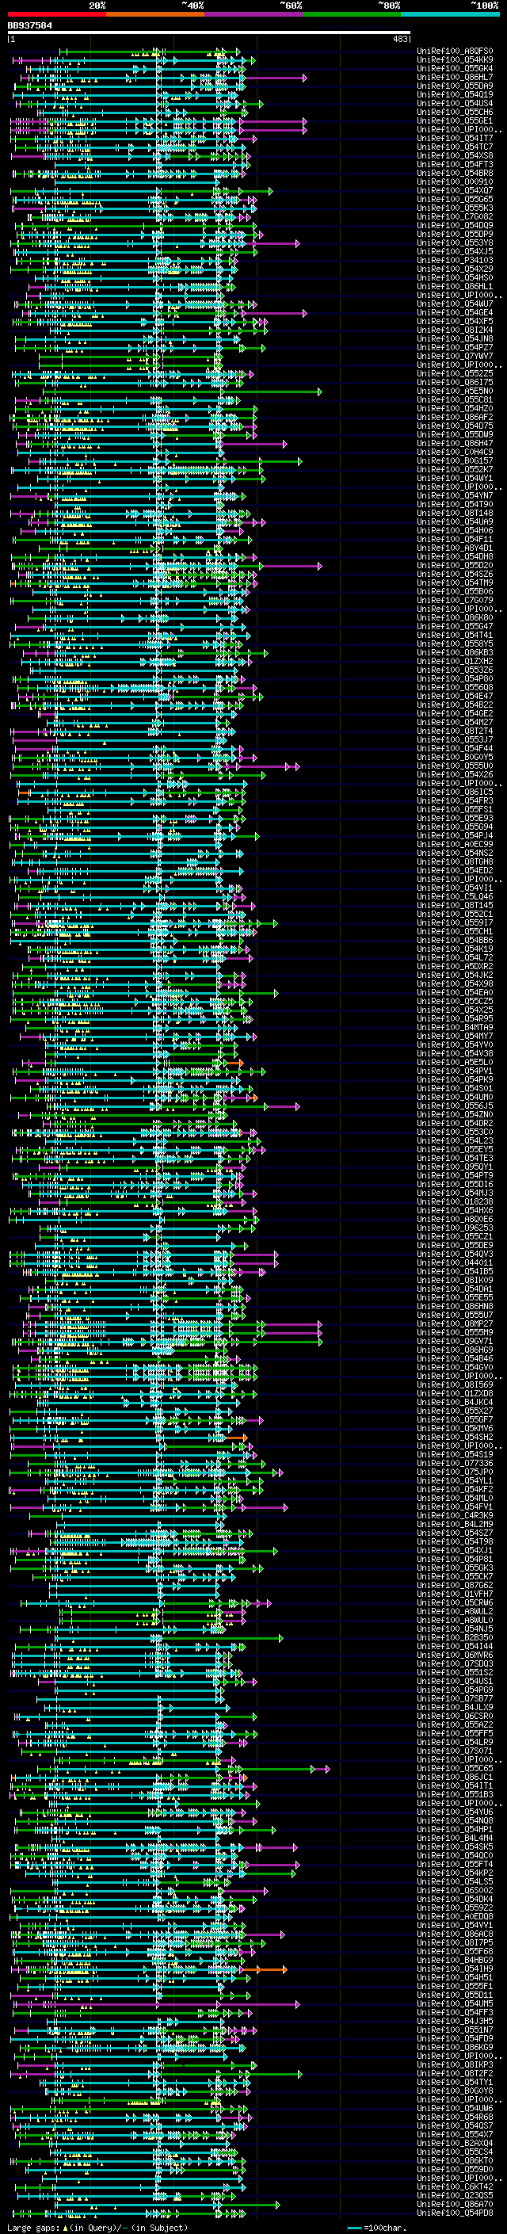The height and width of the screenshot is (2234, 507).
Task: Click the green ~80% identity color segment
Action: click(x=352, y=14)
